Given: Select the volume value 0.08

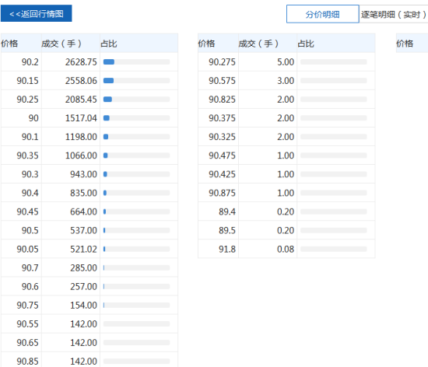Looking at the screenshot, I should pyautogui.click(x=286, y=250).
